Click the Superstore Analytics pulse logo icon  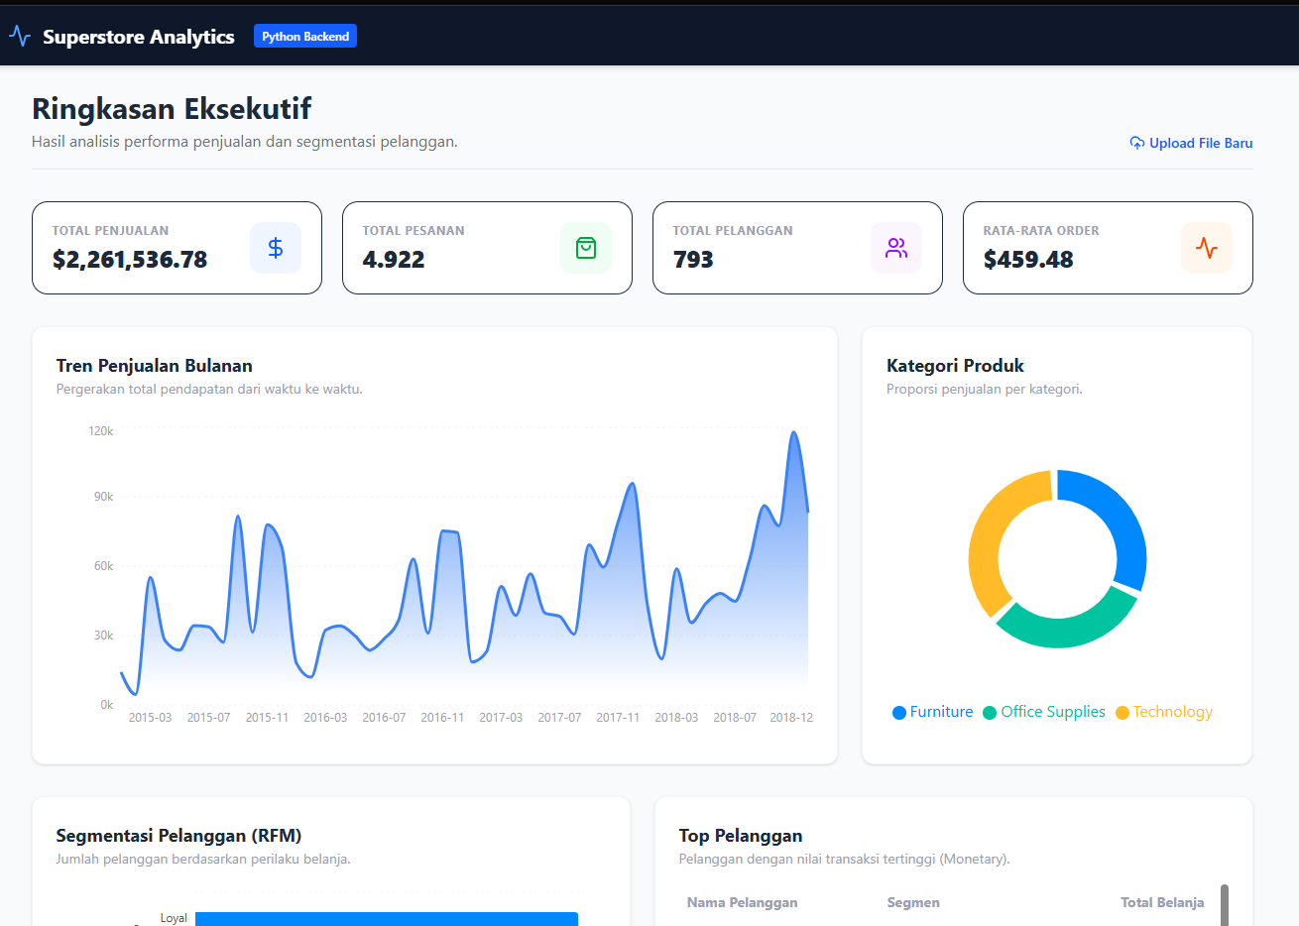[x=20, y=37]
